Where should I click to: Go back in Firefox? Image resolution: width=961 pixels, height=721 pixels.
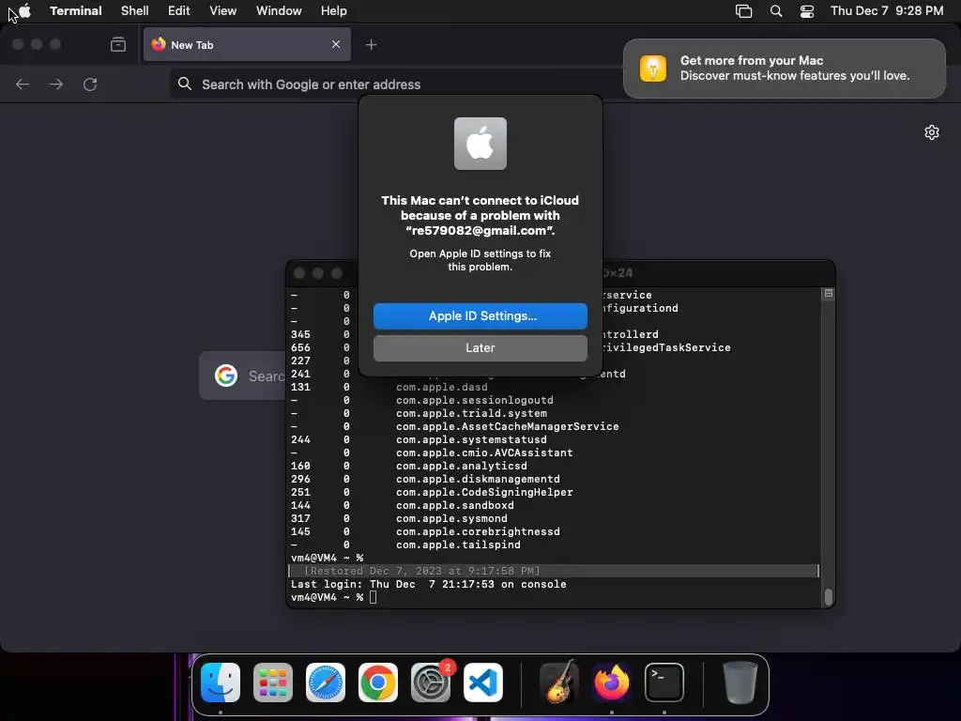tap(23, 84)
